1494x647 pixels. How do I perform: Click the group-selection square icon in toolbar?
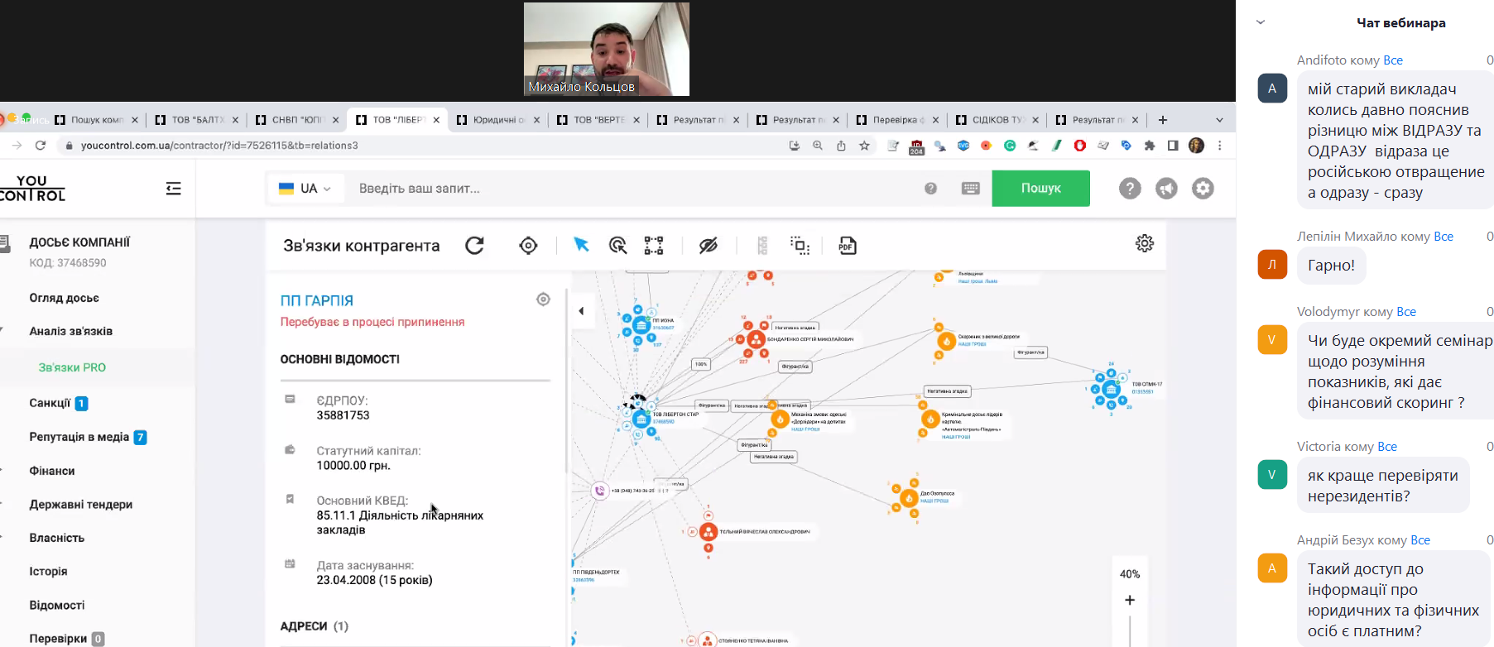point(800,246)
